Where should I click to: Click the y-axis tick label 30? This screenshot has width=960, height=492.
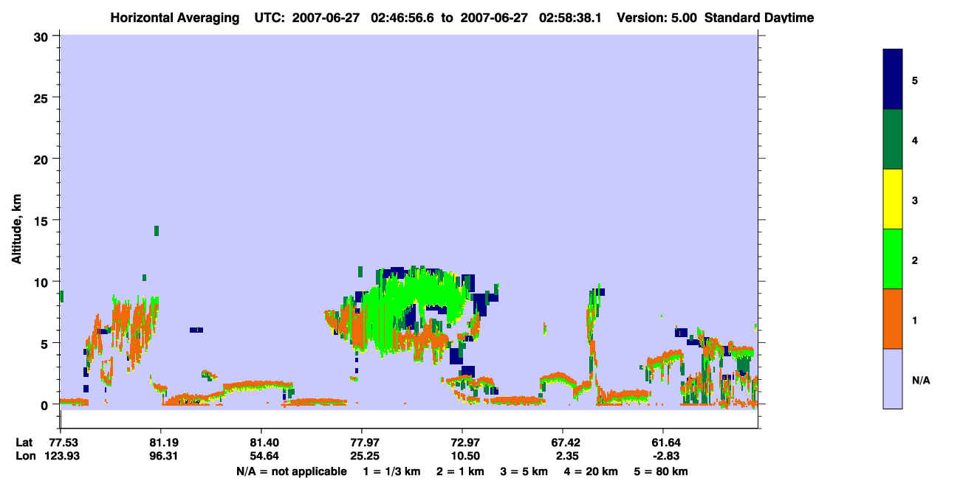click(x=43, y=36)
